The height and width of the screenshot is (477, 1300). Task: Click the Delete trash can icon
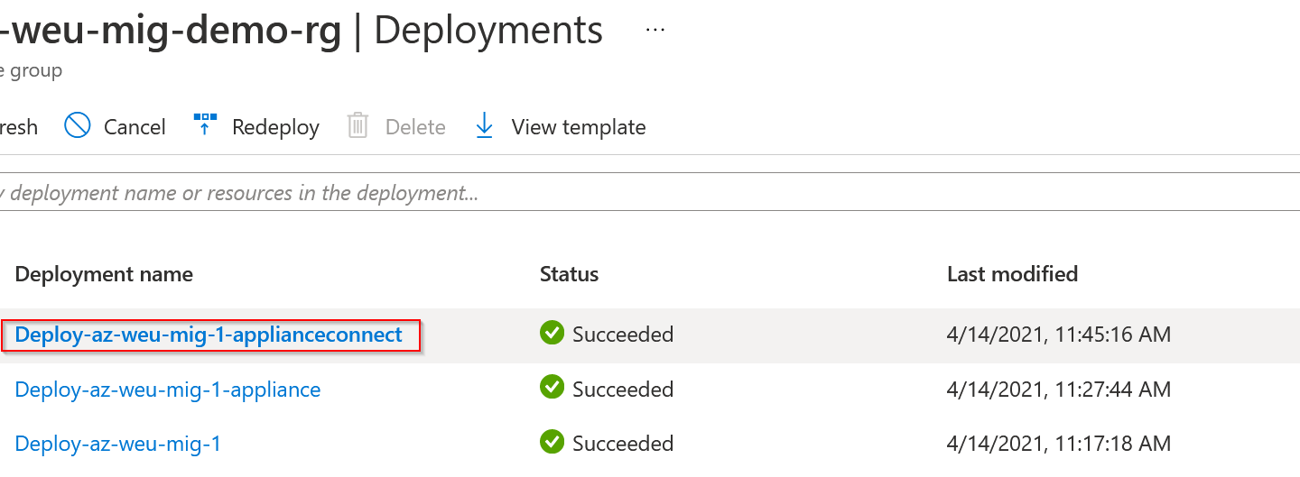pos(357,126)
